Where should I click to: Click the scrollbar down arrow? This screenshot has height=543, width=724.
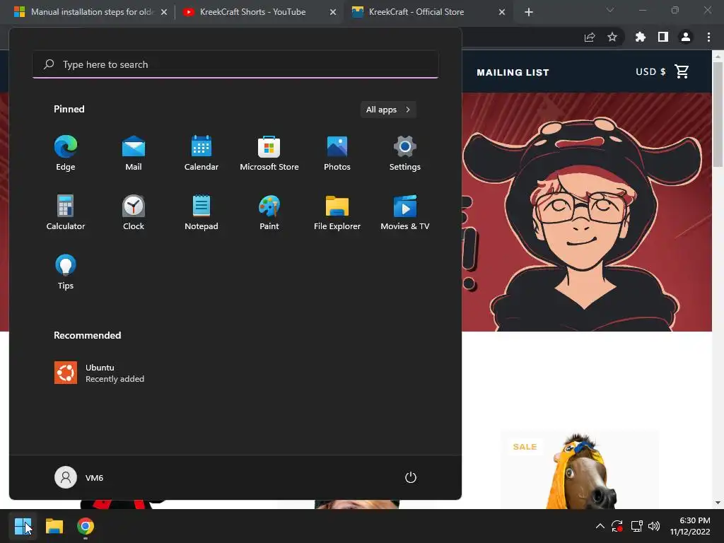coord(718,503)
